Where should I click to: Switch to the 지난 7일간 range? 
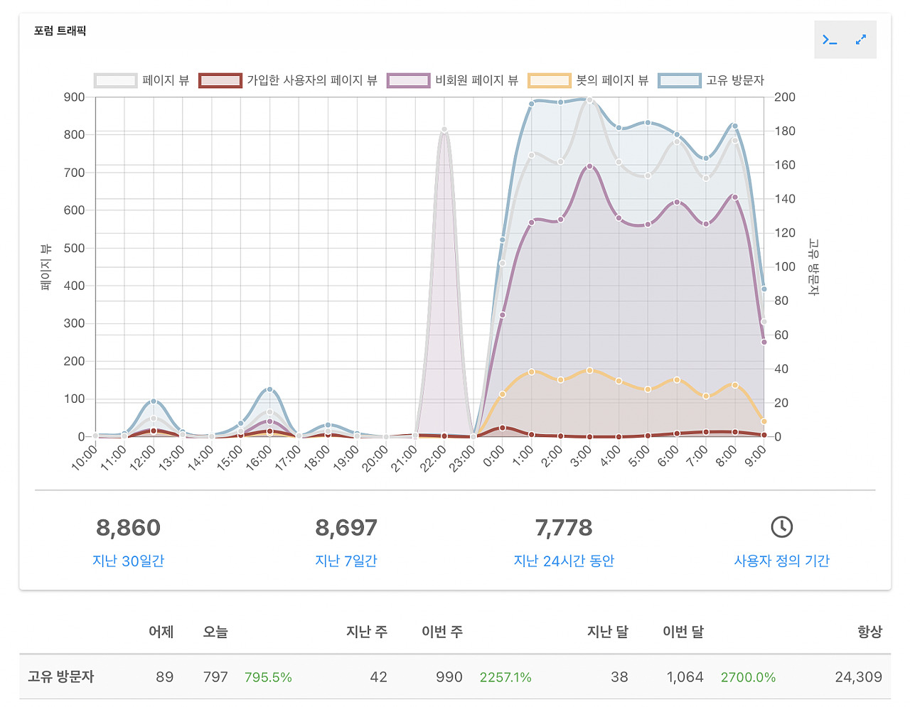pyautogui.click(x=346, y=561)
